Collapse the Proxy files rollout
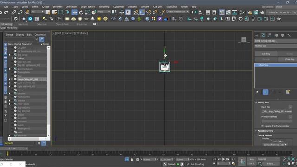The height and width of the screenshot is (167, 297). tap(256, 103)
